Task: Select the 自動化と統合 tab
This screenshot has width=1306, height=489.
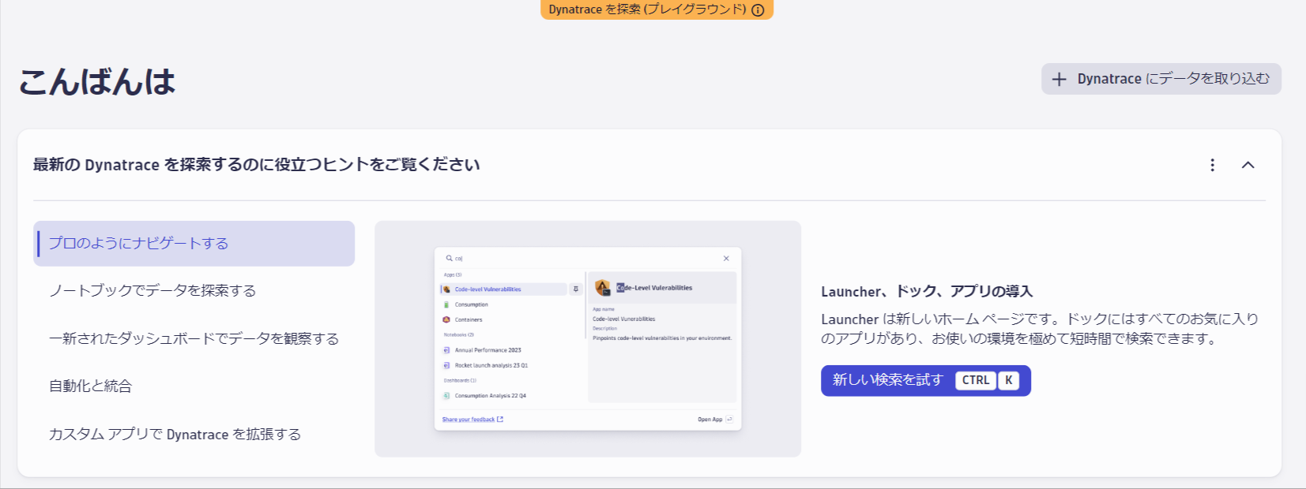Action: pyautogui.click(x=194, y=386)
